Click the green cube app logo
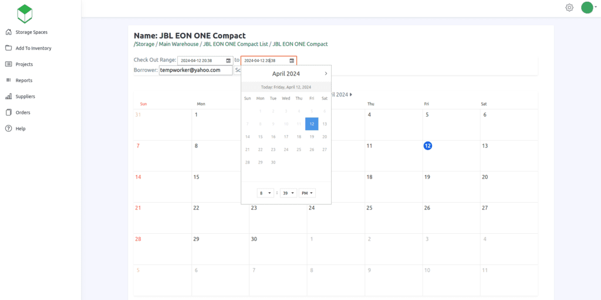 [x=25, y=12]
